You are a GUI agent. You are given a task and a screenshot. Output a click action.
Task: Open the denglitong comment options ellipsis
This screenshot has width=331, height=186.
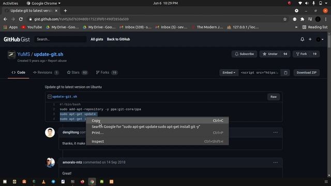click(x=276, y=132)
